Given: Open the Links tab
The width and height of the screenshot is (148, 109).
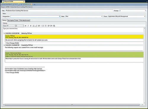Looking at the screenshot, I should pyautogui.click(x=17, y=20).
